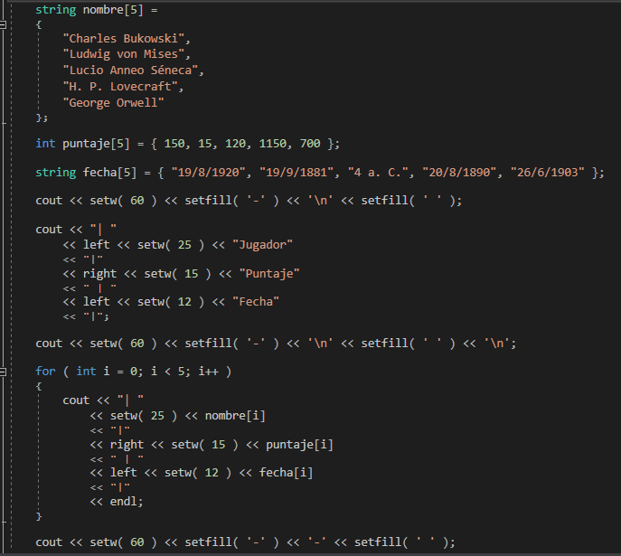Click the puntaje array variable name
621x556 pixels.
point(87,144)
